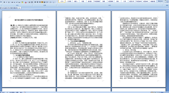
Task: Switch to the document tab 沟通途径.doc
Action: tap(11, 8)
